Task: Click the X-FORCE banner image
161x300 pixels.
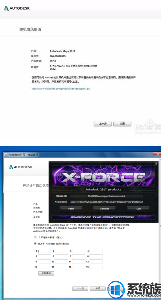Action: [x=103, y=176]
